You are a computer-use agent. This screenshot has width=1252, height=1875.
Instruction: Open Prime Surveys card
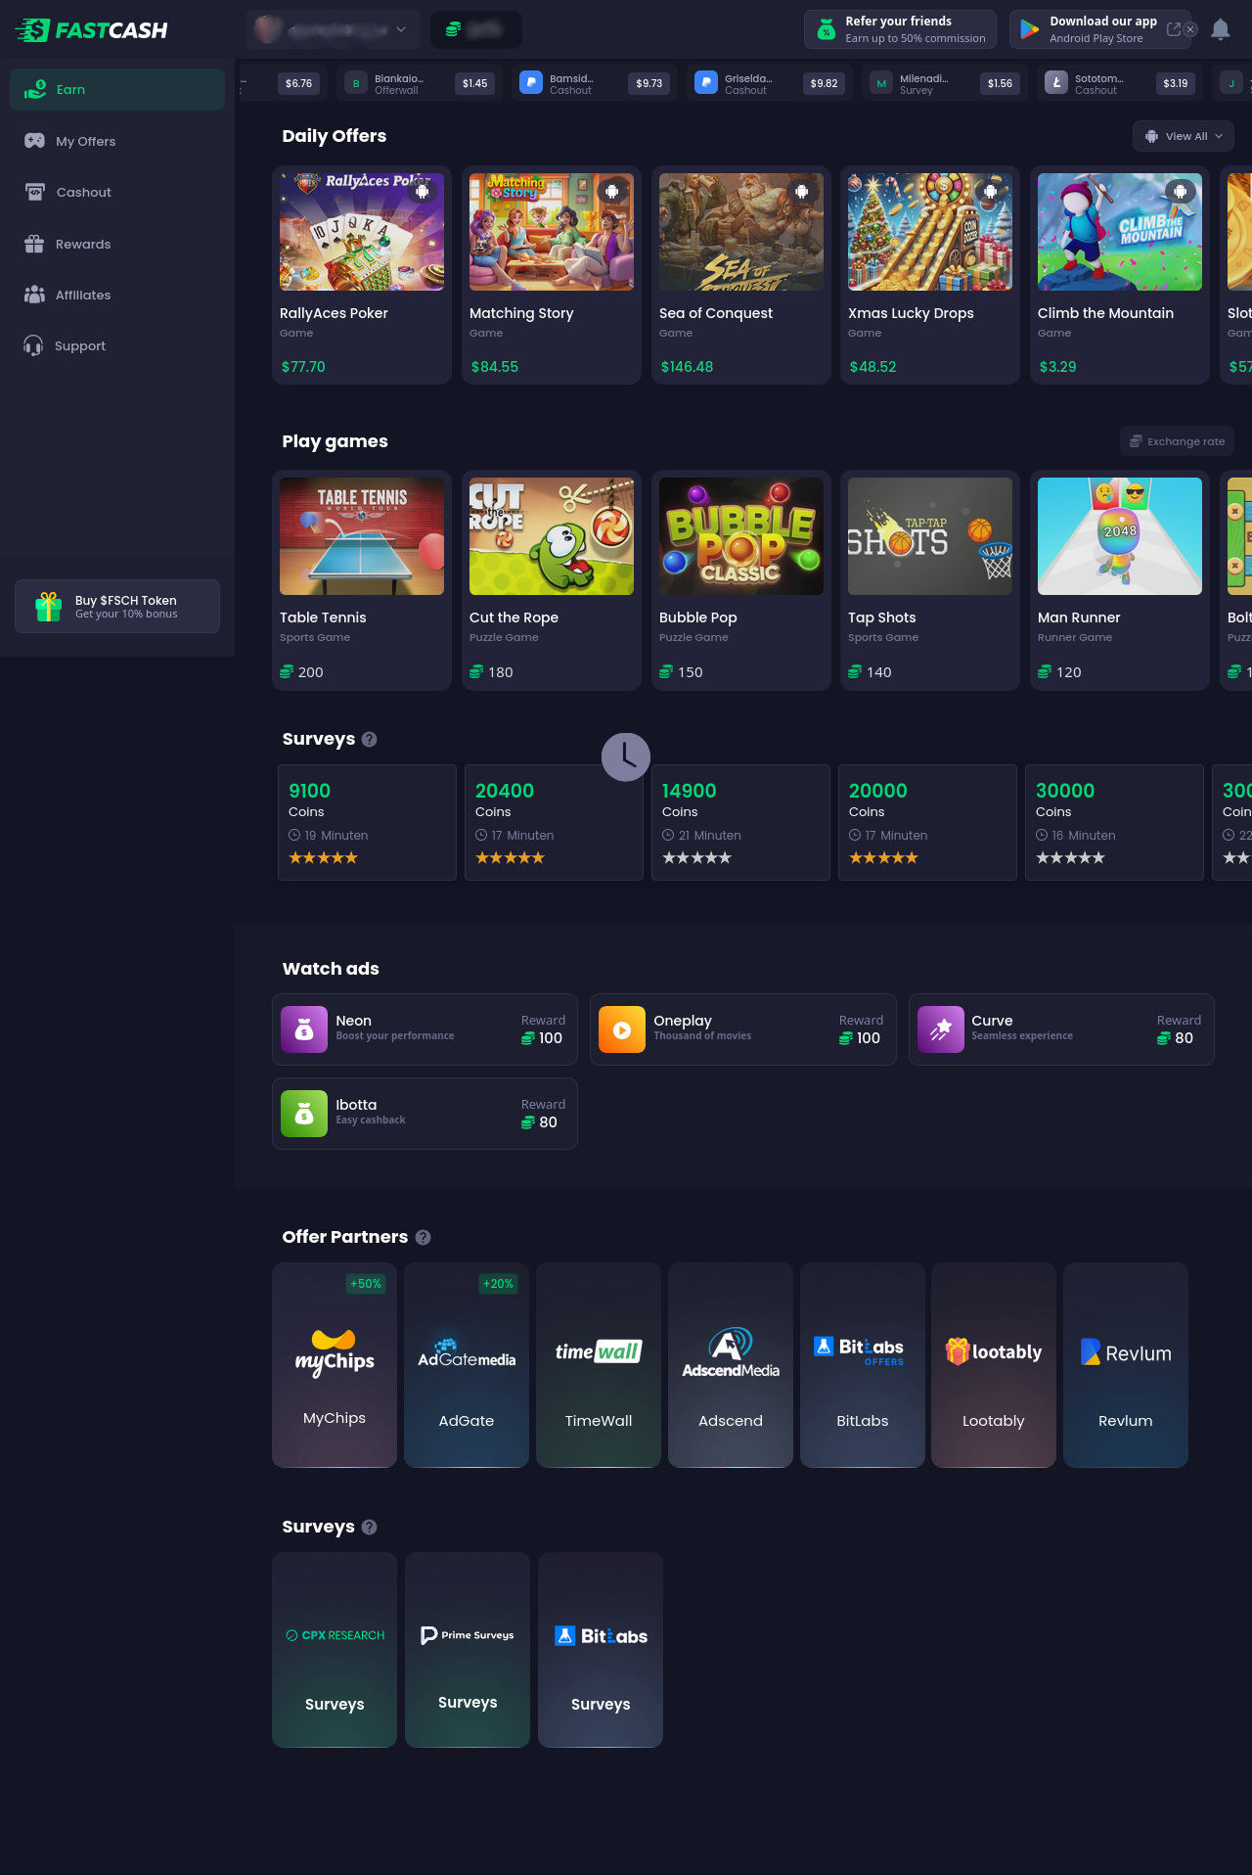pyautogui.click(x=468, y=1650)
